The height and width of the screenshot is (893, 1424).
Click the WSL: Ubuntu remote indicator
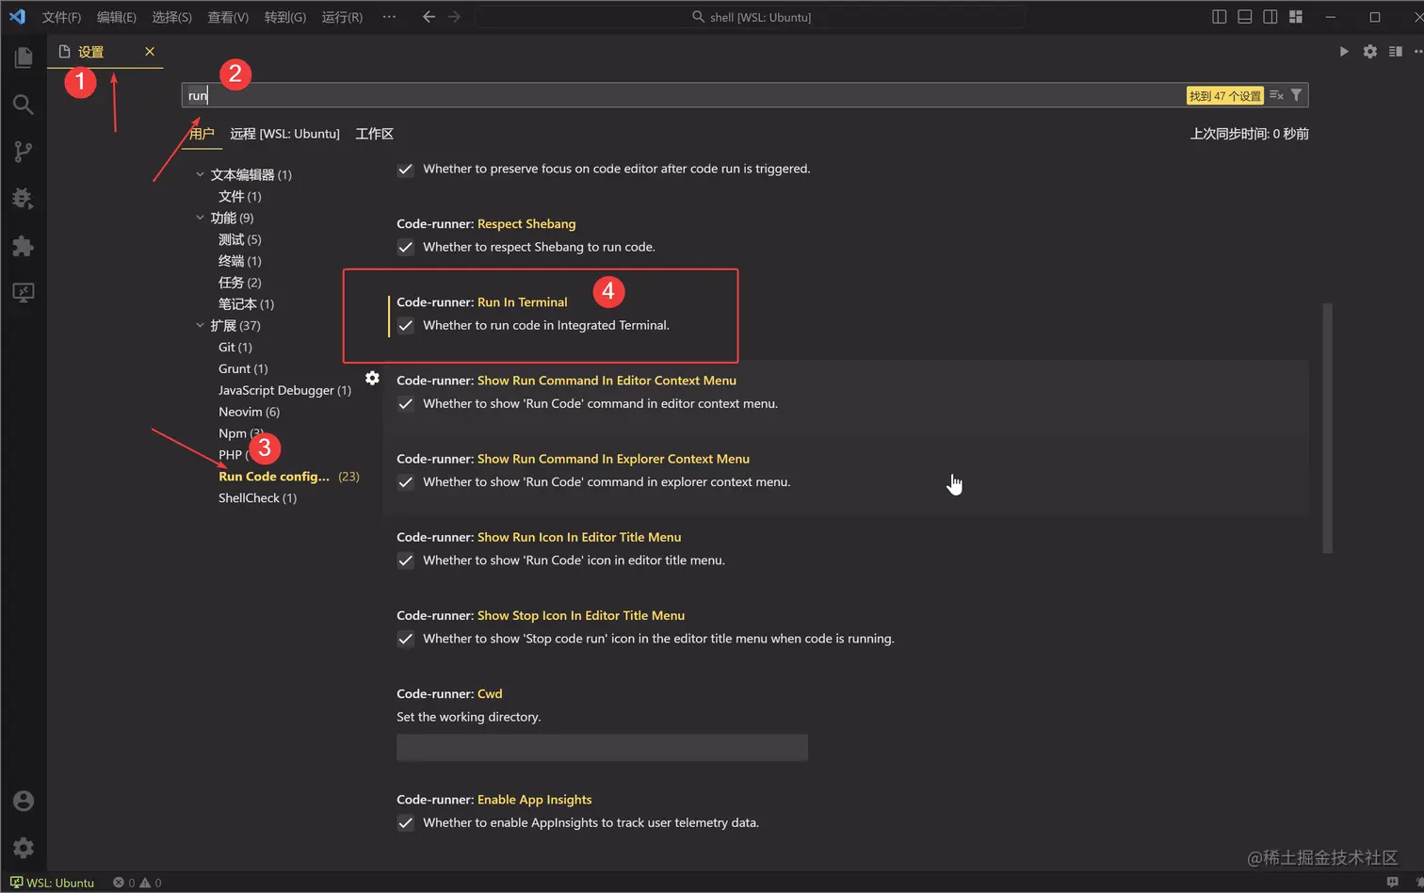[53, 883]
